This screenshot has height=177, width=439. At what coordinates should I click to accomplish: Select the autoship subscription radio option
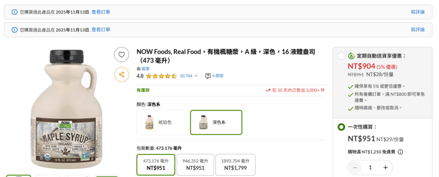341,56
